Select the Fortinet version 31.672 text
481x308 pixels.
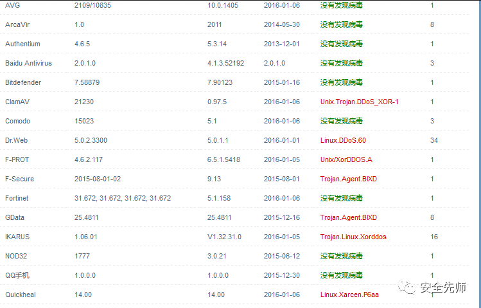click(x=123, y=199)
